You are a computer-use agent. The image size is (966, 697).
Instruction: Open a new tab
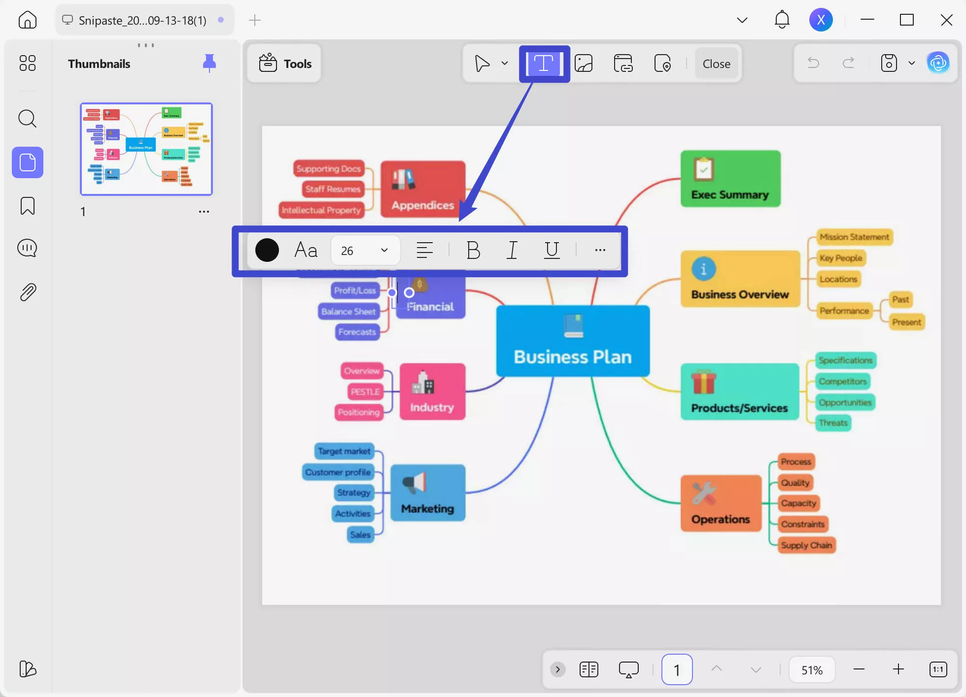point(254,20)
